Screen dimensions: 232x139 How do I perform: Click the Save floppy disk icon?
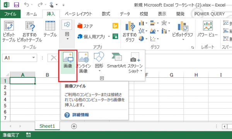pos(16,5)
